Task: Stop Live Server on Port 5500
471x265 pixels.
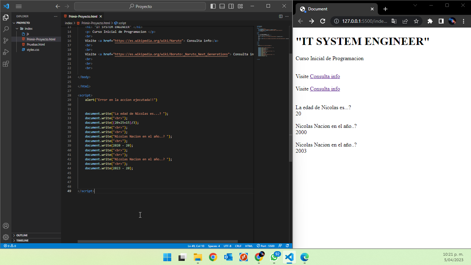Action: (x=265, y=246)
